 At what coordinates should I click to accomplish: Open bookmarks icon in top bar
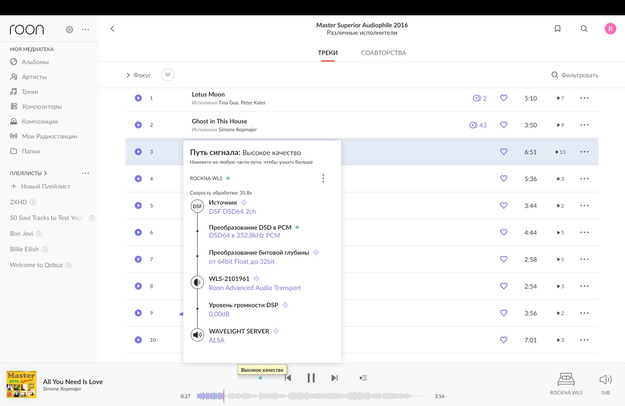point(558,29)
